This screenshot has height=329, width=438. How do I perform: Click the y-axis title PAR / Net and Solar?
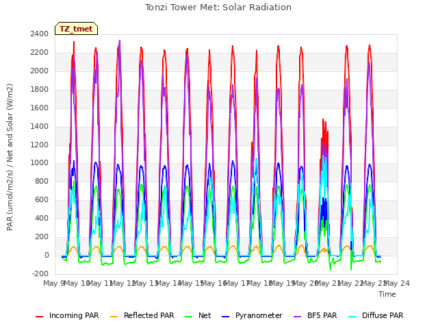coord(10,157)
